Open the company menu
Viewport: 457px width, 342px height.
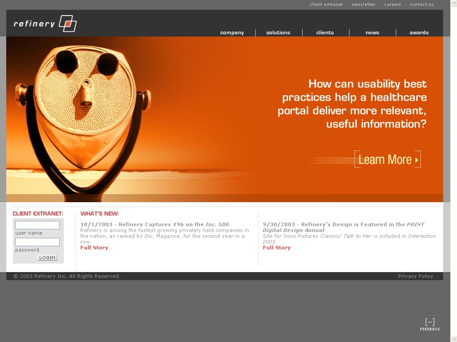coord(232,33)
